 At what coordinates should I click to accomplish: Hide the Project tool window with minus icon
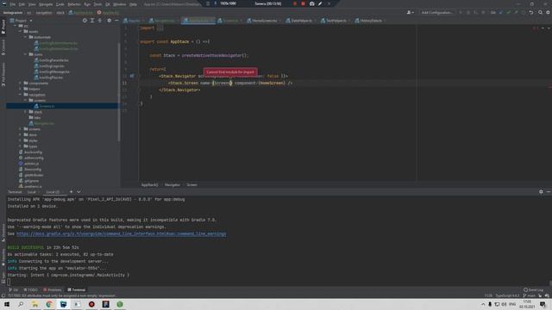click(116, 21)
